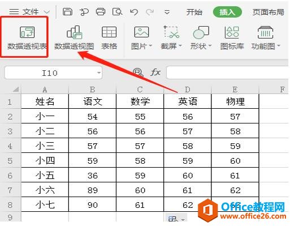Screen dimensions: 290x226
Task: Click the 数学 header cell
Action: (140, 101)
